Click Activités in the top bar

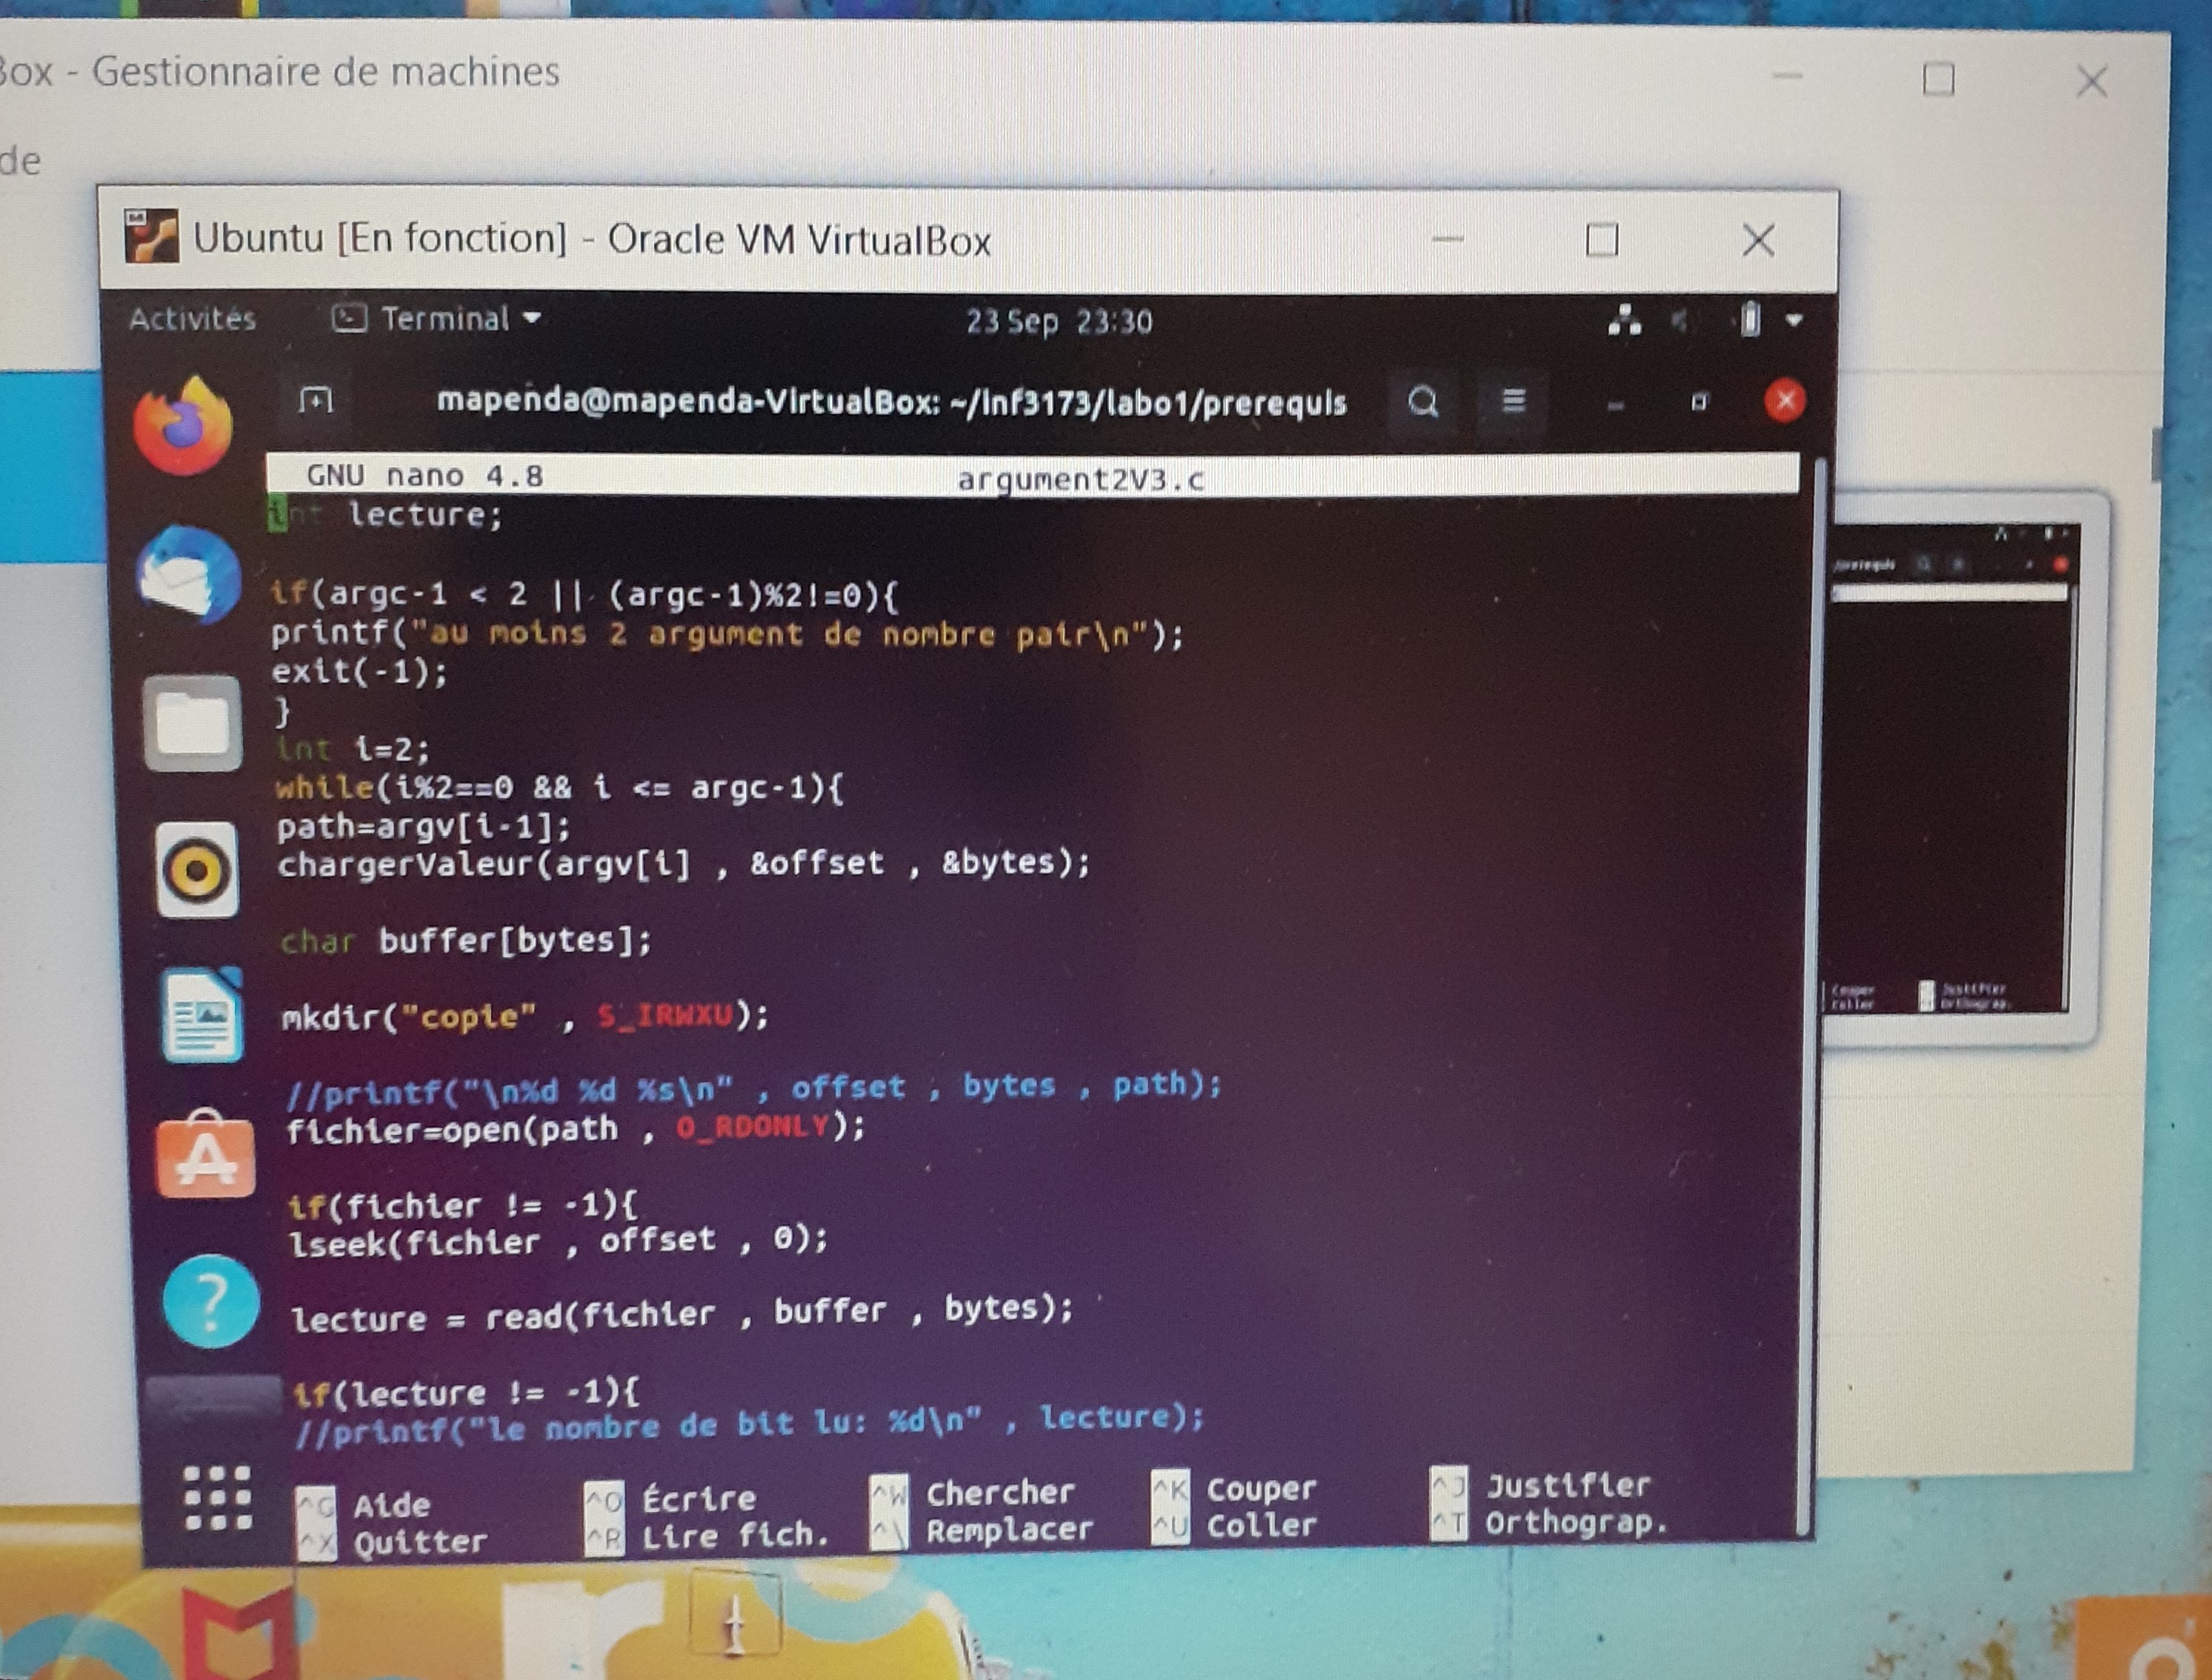point(192,318)
